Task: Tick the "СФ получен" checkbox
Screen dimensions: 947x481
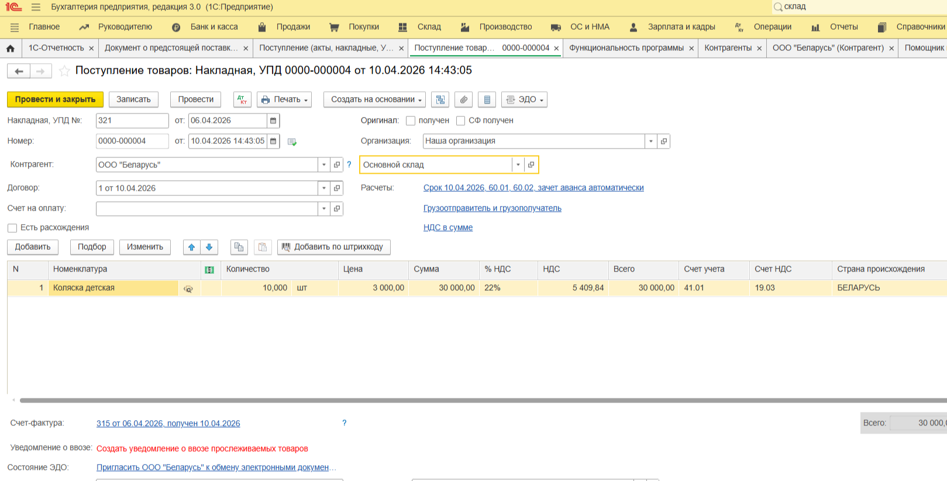Action: tap(460, 121)
